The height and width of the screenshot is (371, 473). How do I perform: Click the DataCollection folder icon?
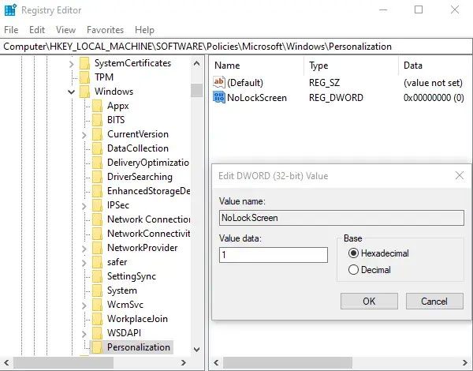pos(98,148)
